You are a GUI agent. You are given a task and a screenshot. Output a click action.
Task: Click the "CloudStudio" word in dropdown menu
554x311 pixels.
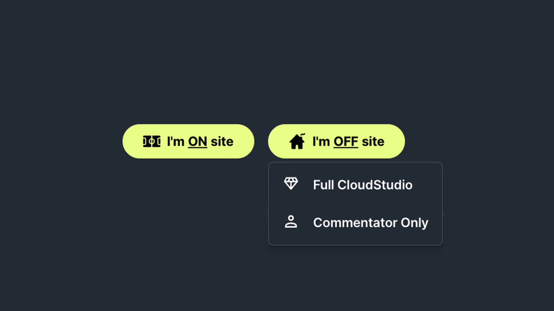pos(375,185)
